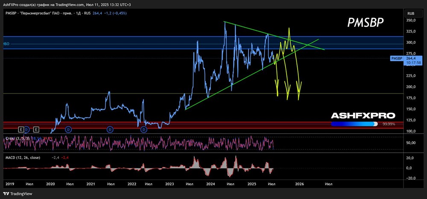Click the dividend D marker for mid-2019
Image resolution: width=427 pixels, height=199 pixels.
pos(27,130)
